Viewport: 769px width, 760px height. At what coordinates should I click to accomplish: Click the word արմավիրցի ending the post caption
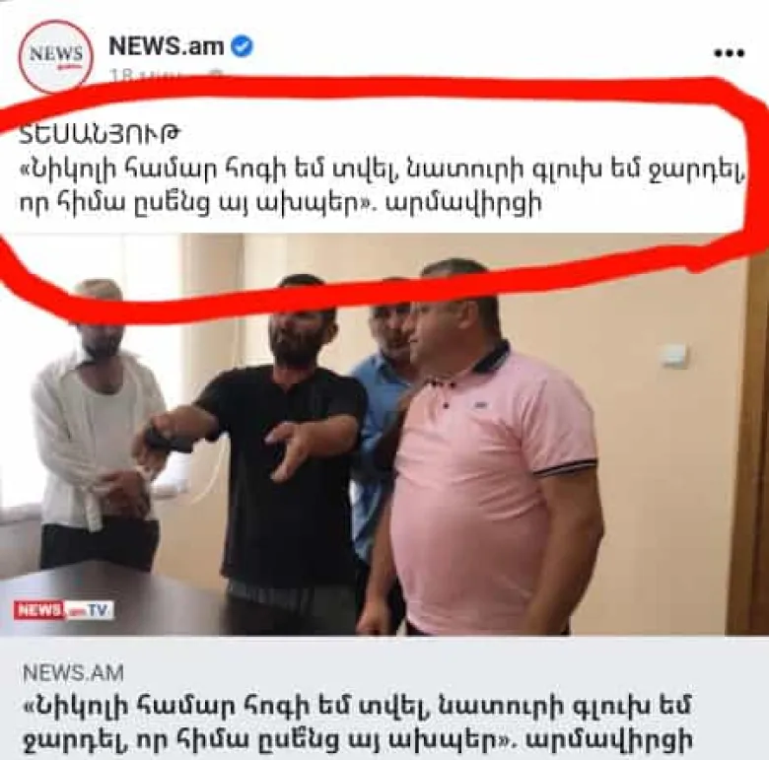point(464,202)
